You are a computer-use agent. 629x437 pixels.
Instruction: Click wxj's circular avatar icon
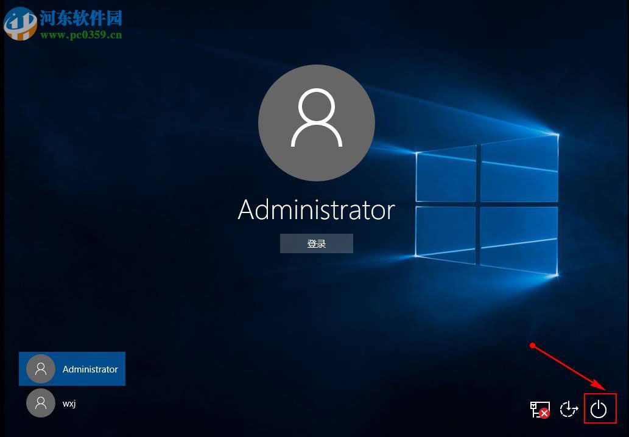(x=40, y=403)
